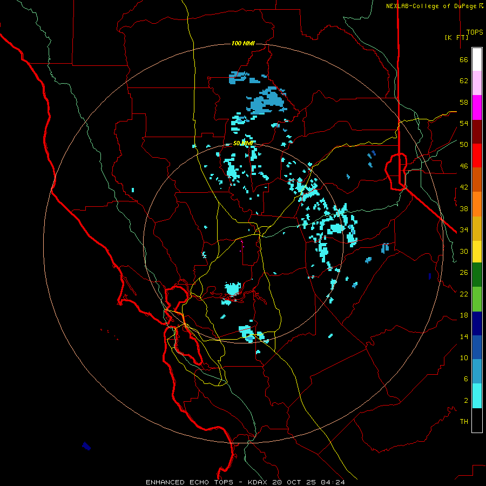Click the dark green swatch between 22 and 26
486x486 pixels.
477,275
